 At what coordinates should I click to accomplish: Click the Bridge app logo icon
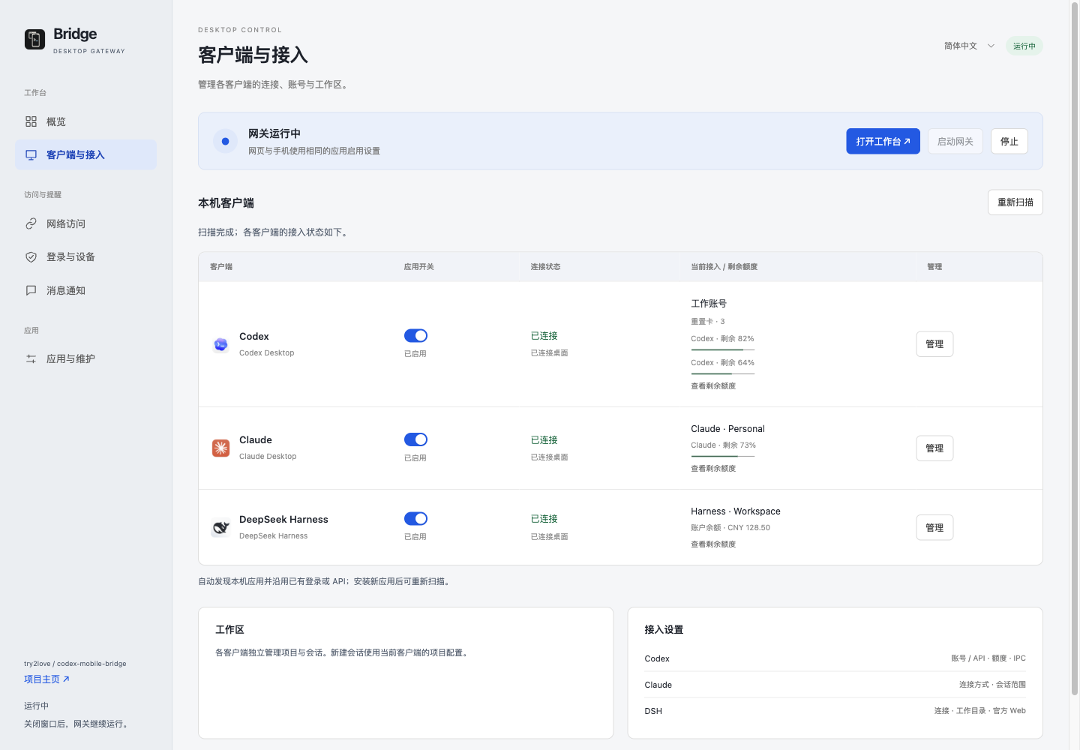coord(34,39)
